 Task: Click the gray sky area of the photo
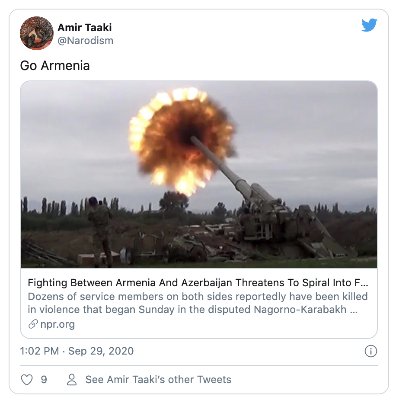(x=303, y=130)
